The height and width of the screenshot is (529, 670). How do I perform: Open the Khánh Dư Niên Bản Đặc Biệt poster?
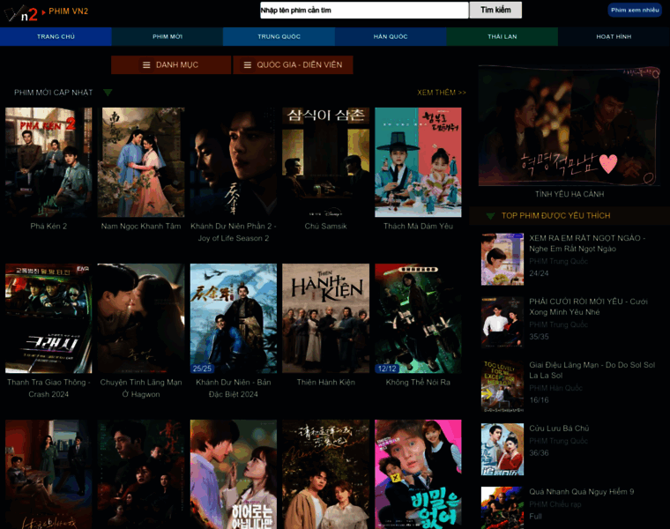[234, 318]
